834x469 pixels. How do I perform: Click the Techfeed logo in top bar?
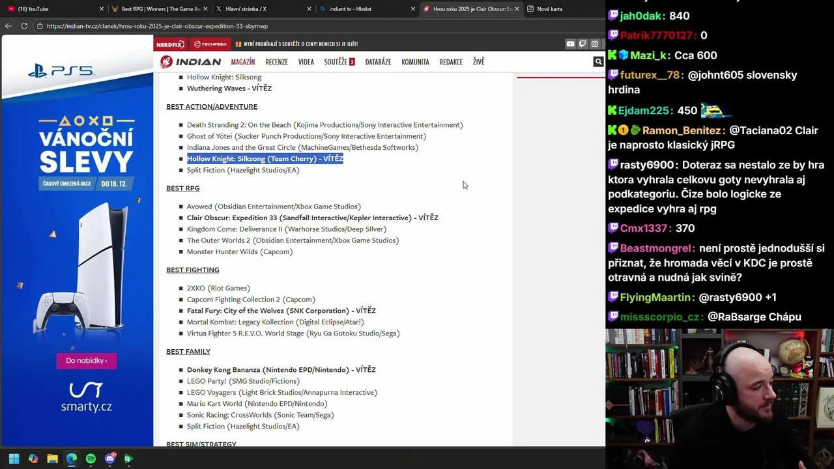click(209, 44)
